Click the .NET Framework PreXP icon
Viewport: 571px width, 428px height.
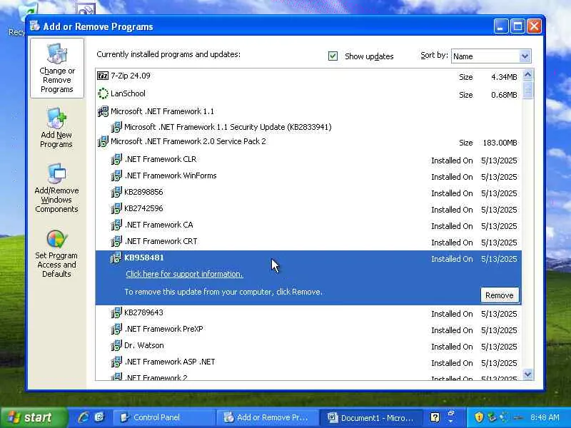(116, 329)
